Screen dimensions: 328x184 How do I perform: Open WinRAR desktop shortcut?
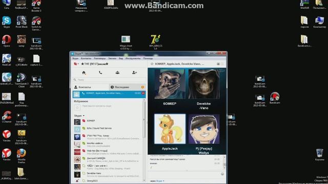[x=304, y=5]
